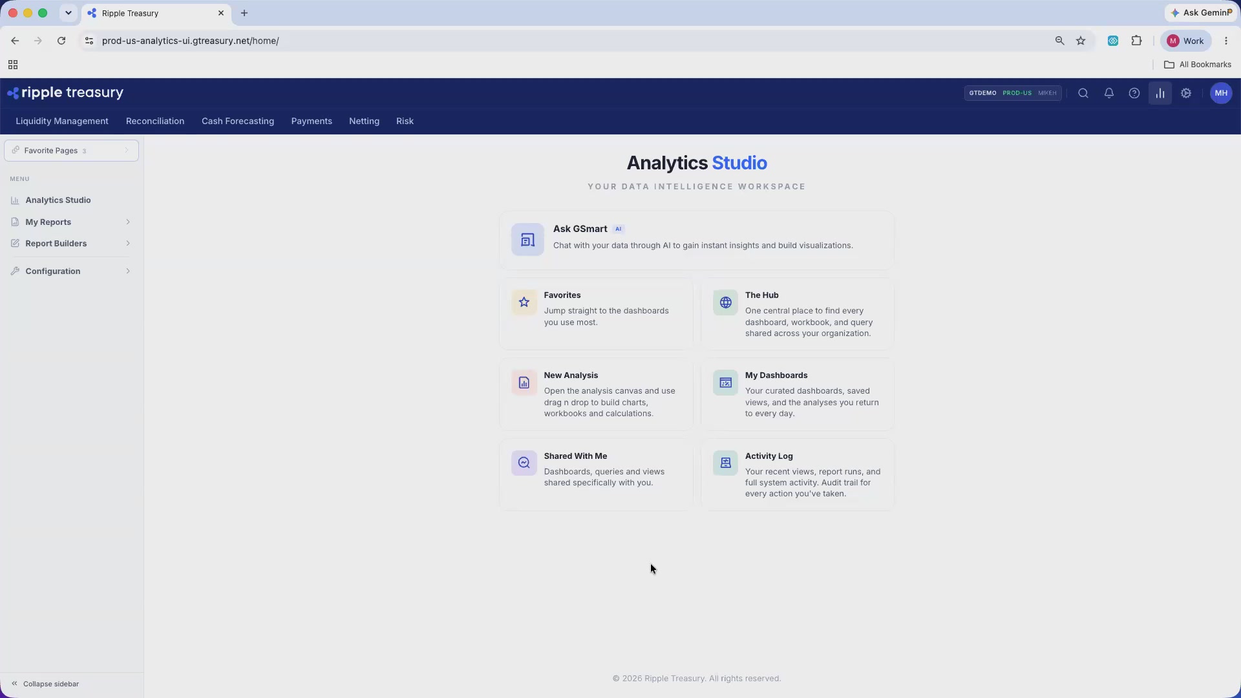This screenshot has width=1241, height=698.
Task: Collapse the sidebar
Action: coord(45,684)
